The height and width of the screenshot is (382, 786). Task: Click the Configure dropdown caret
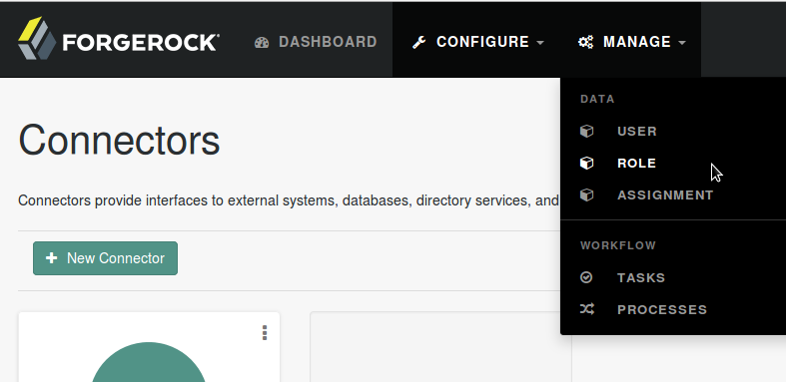(540, 43)
